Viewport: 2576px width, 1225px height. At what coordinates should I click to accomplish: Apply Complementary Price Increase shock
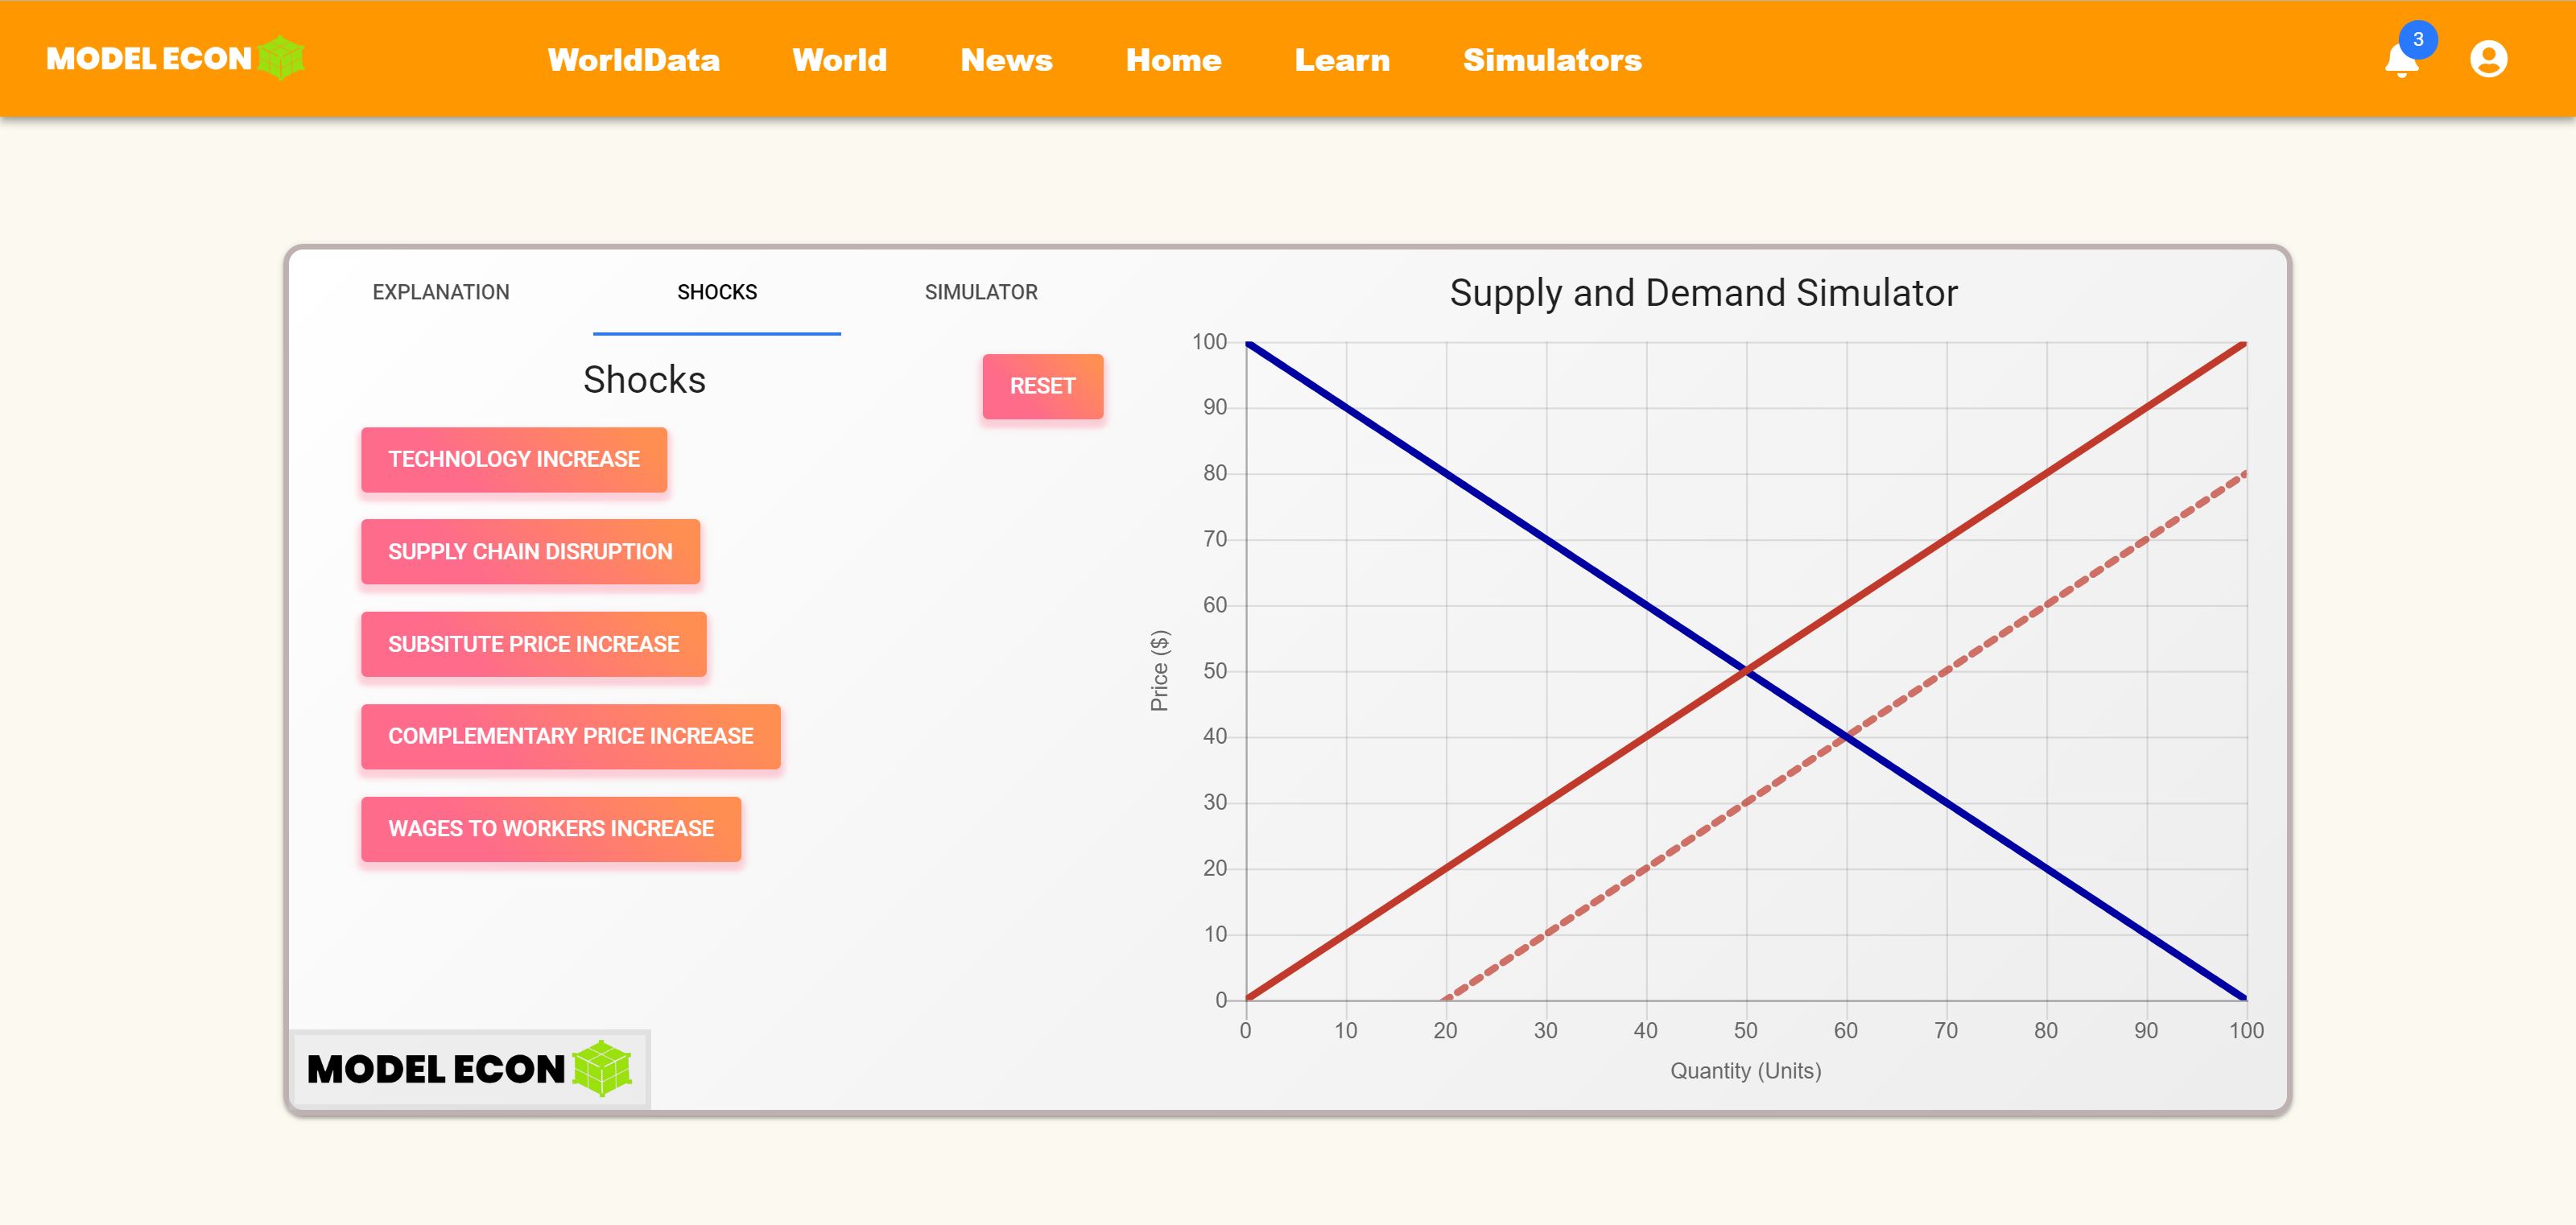570,736
